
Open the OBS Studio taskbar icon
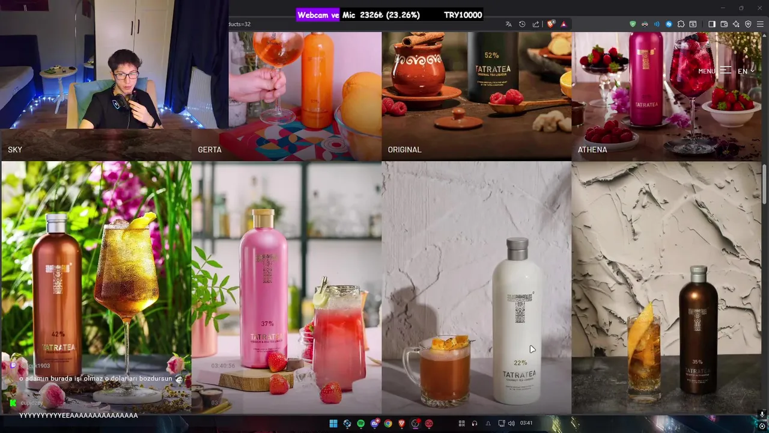click(x=415, y=423)
